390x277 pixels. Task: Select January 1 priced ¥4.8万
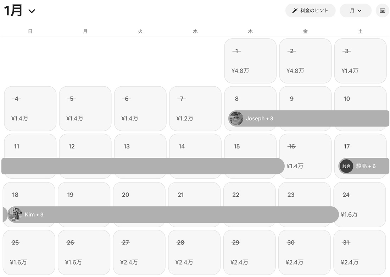click(250, 61)
